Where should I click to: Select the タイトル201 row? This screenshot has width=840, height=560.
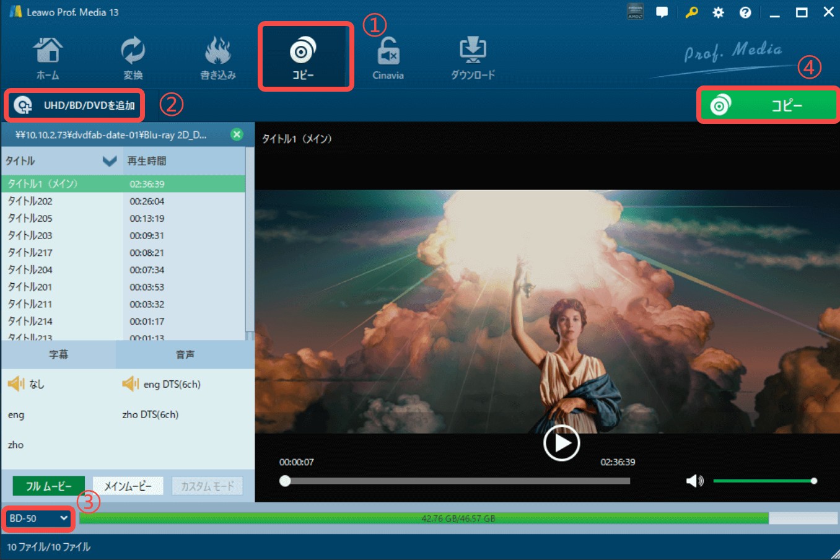tap(123, 287)
